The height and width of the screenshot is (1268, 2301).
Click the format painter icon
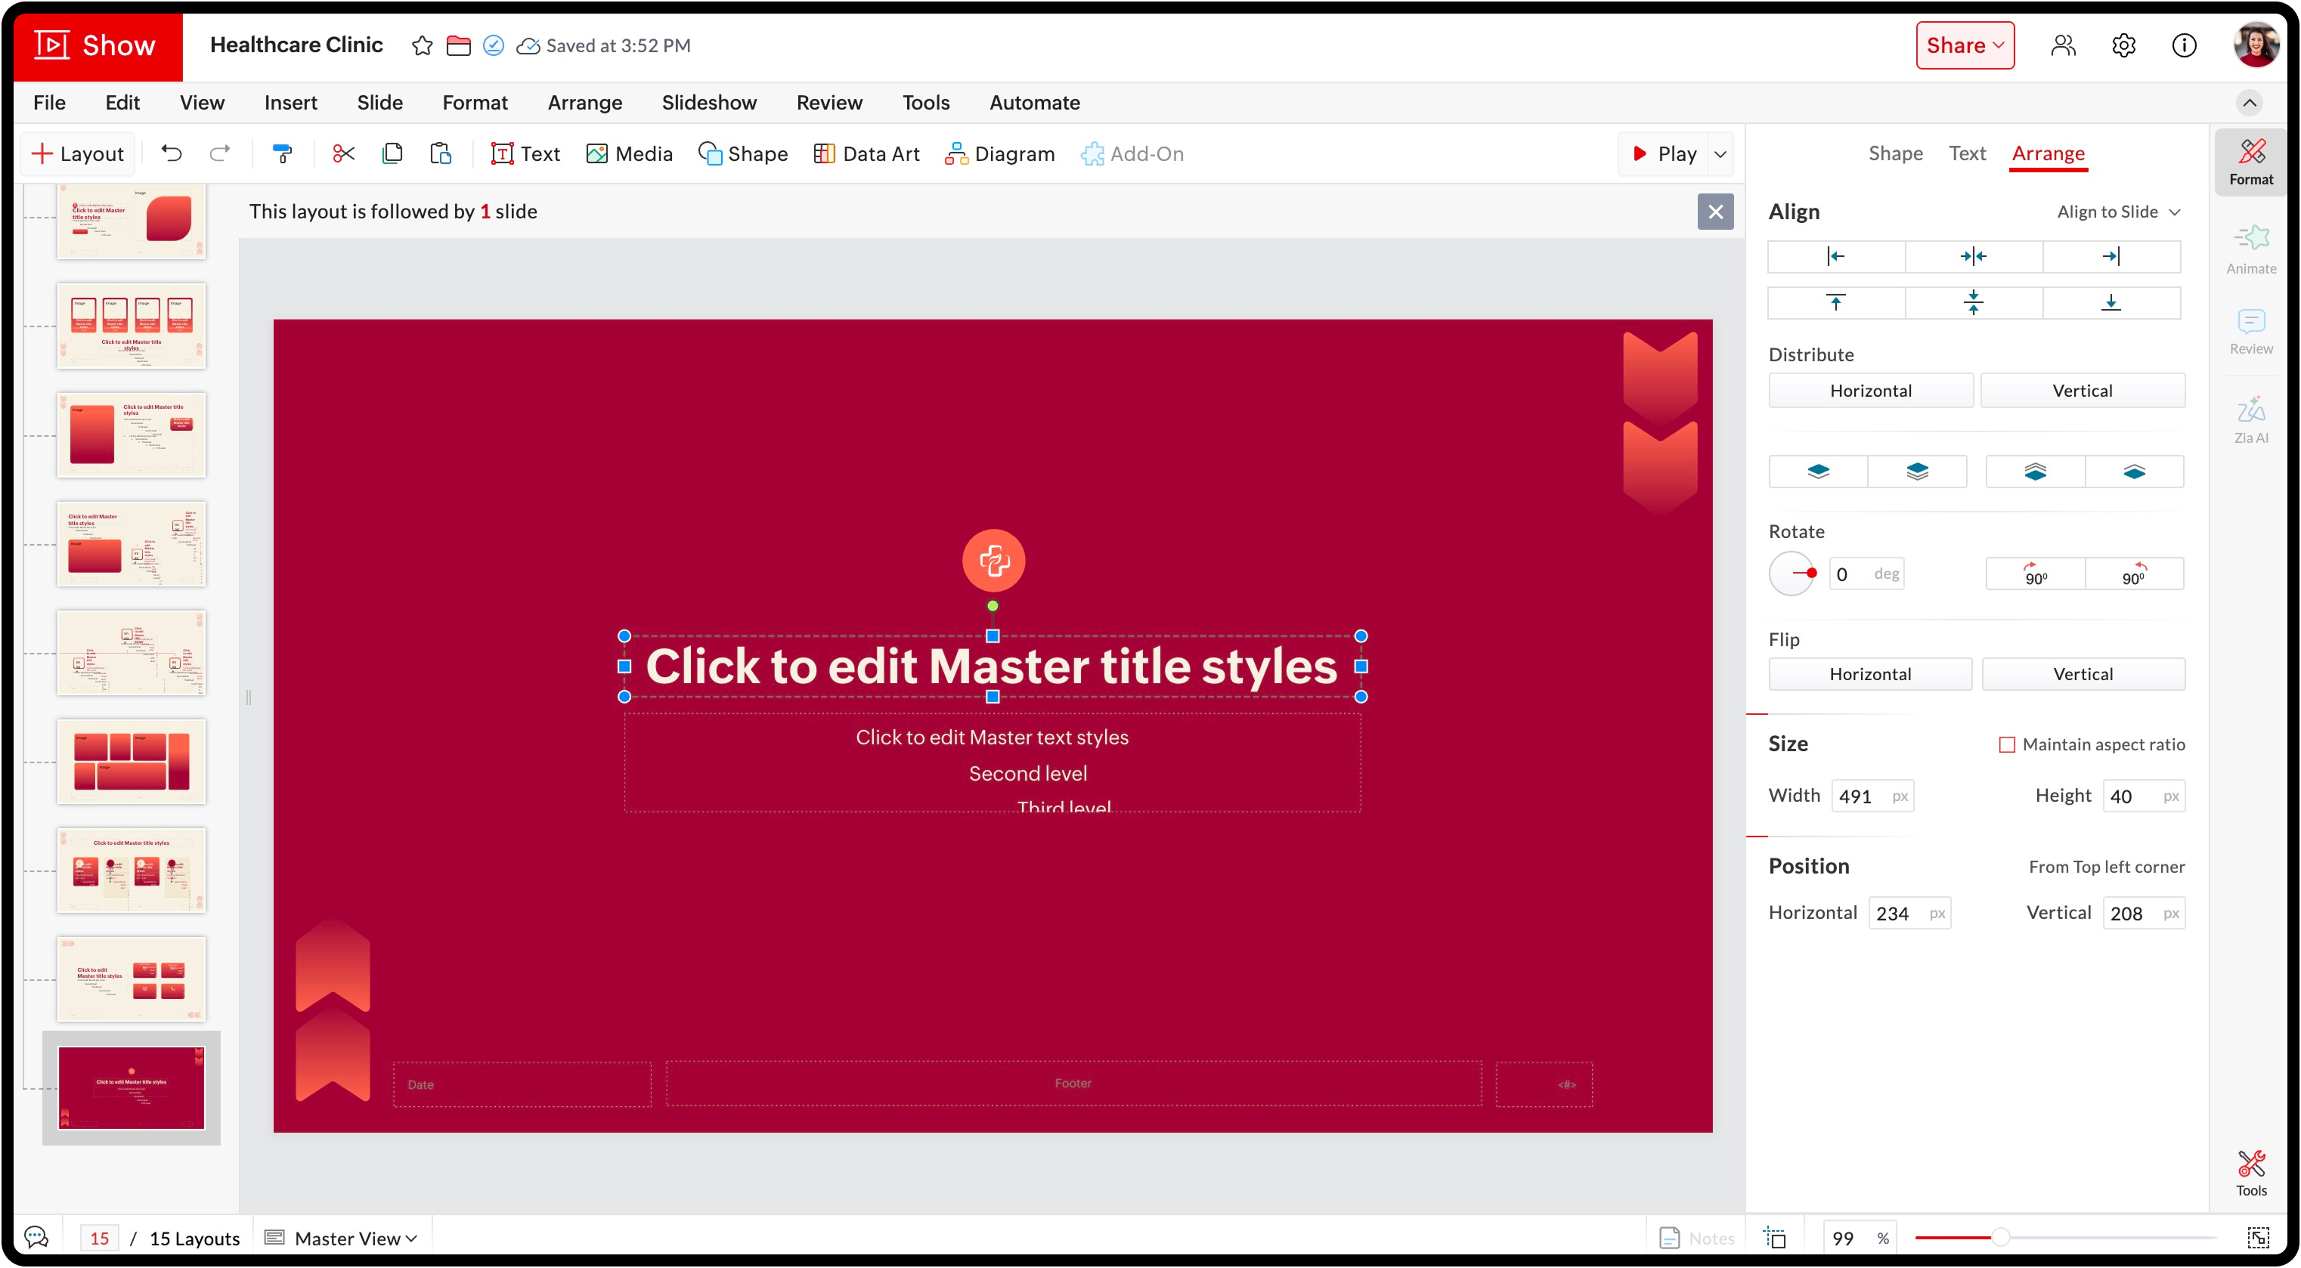pyautogui.click(x=282, y=153)
